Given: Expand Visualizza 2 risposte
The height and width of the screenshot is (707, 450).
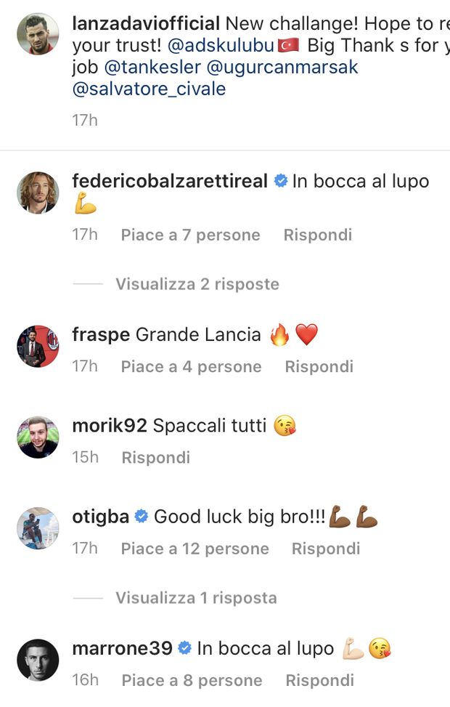Looking at the screenshot, I should (197, 284).
